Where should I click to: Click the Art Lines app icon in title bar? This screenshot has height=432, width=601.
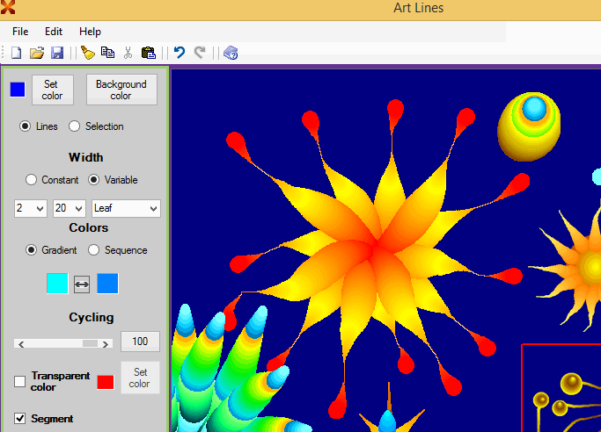[7, 7]
